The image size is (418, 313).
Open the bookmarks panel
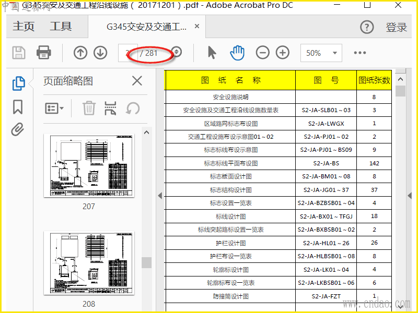pos(18,107)
